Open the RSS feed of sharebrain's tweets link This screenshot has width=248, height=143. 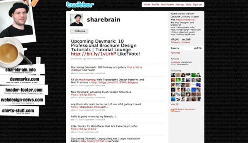(x=185, y=110)
